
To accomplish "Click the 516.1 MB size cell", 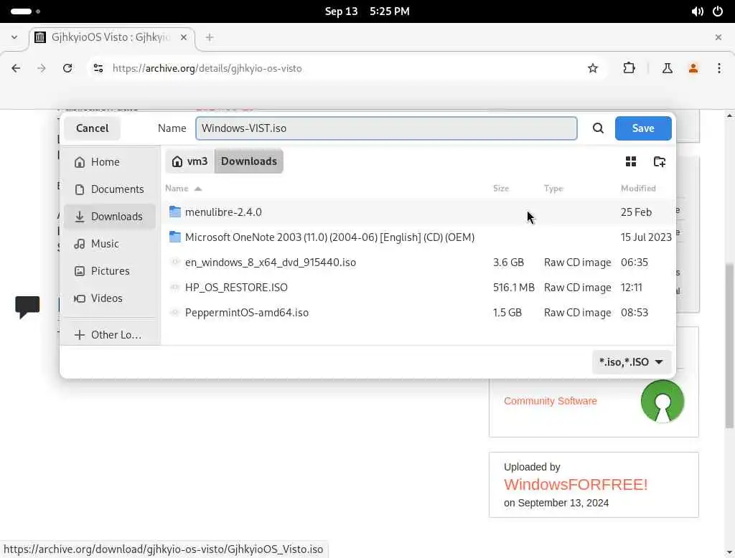I will coord(513,287).
